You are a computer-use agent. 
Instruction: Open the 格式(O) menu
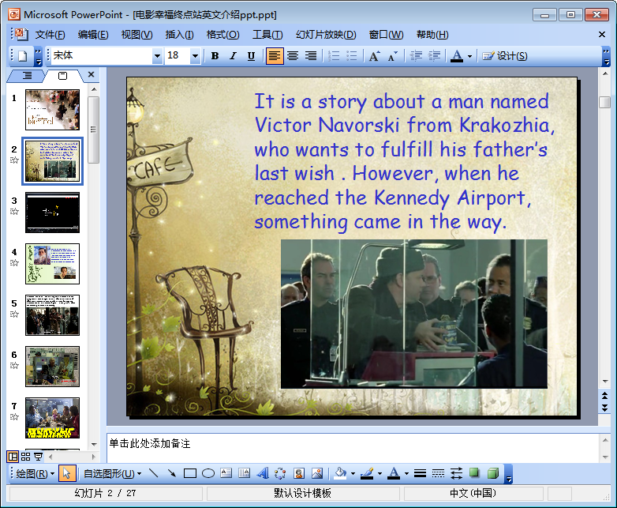(222, 35)
